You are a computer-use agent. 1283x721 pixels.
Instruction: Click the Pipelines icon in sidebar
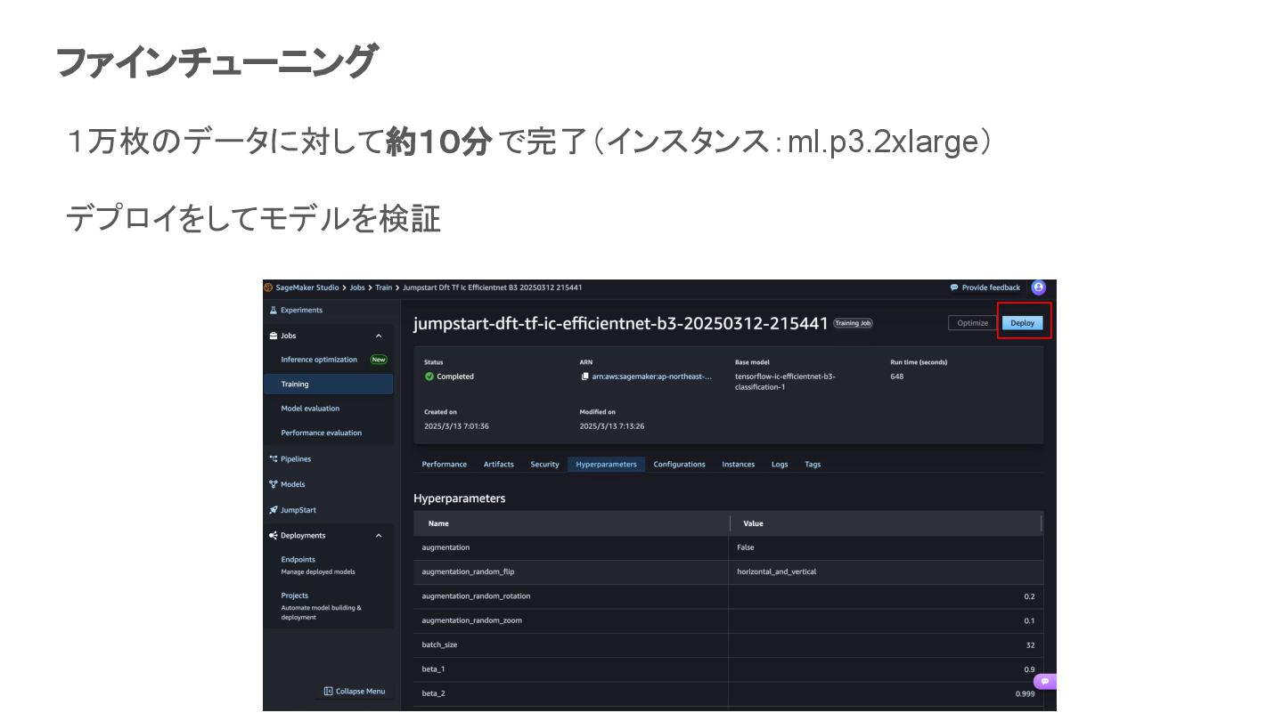point(274,459)
